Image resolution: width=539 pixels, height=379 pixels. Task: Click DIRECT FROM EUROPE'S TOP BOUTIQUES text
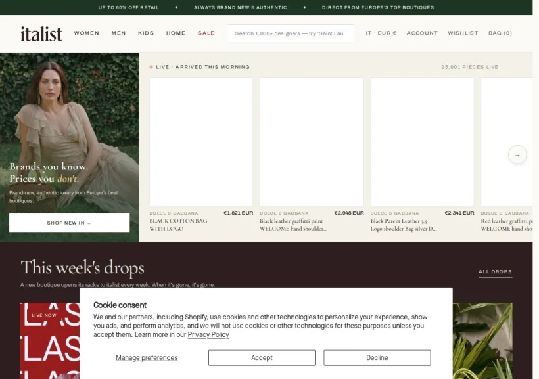tap(378, 7)
